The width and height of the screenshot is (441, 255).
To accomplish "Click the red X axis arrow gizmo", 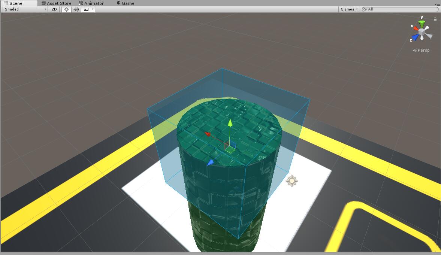I will coord(207,134).
